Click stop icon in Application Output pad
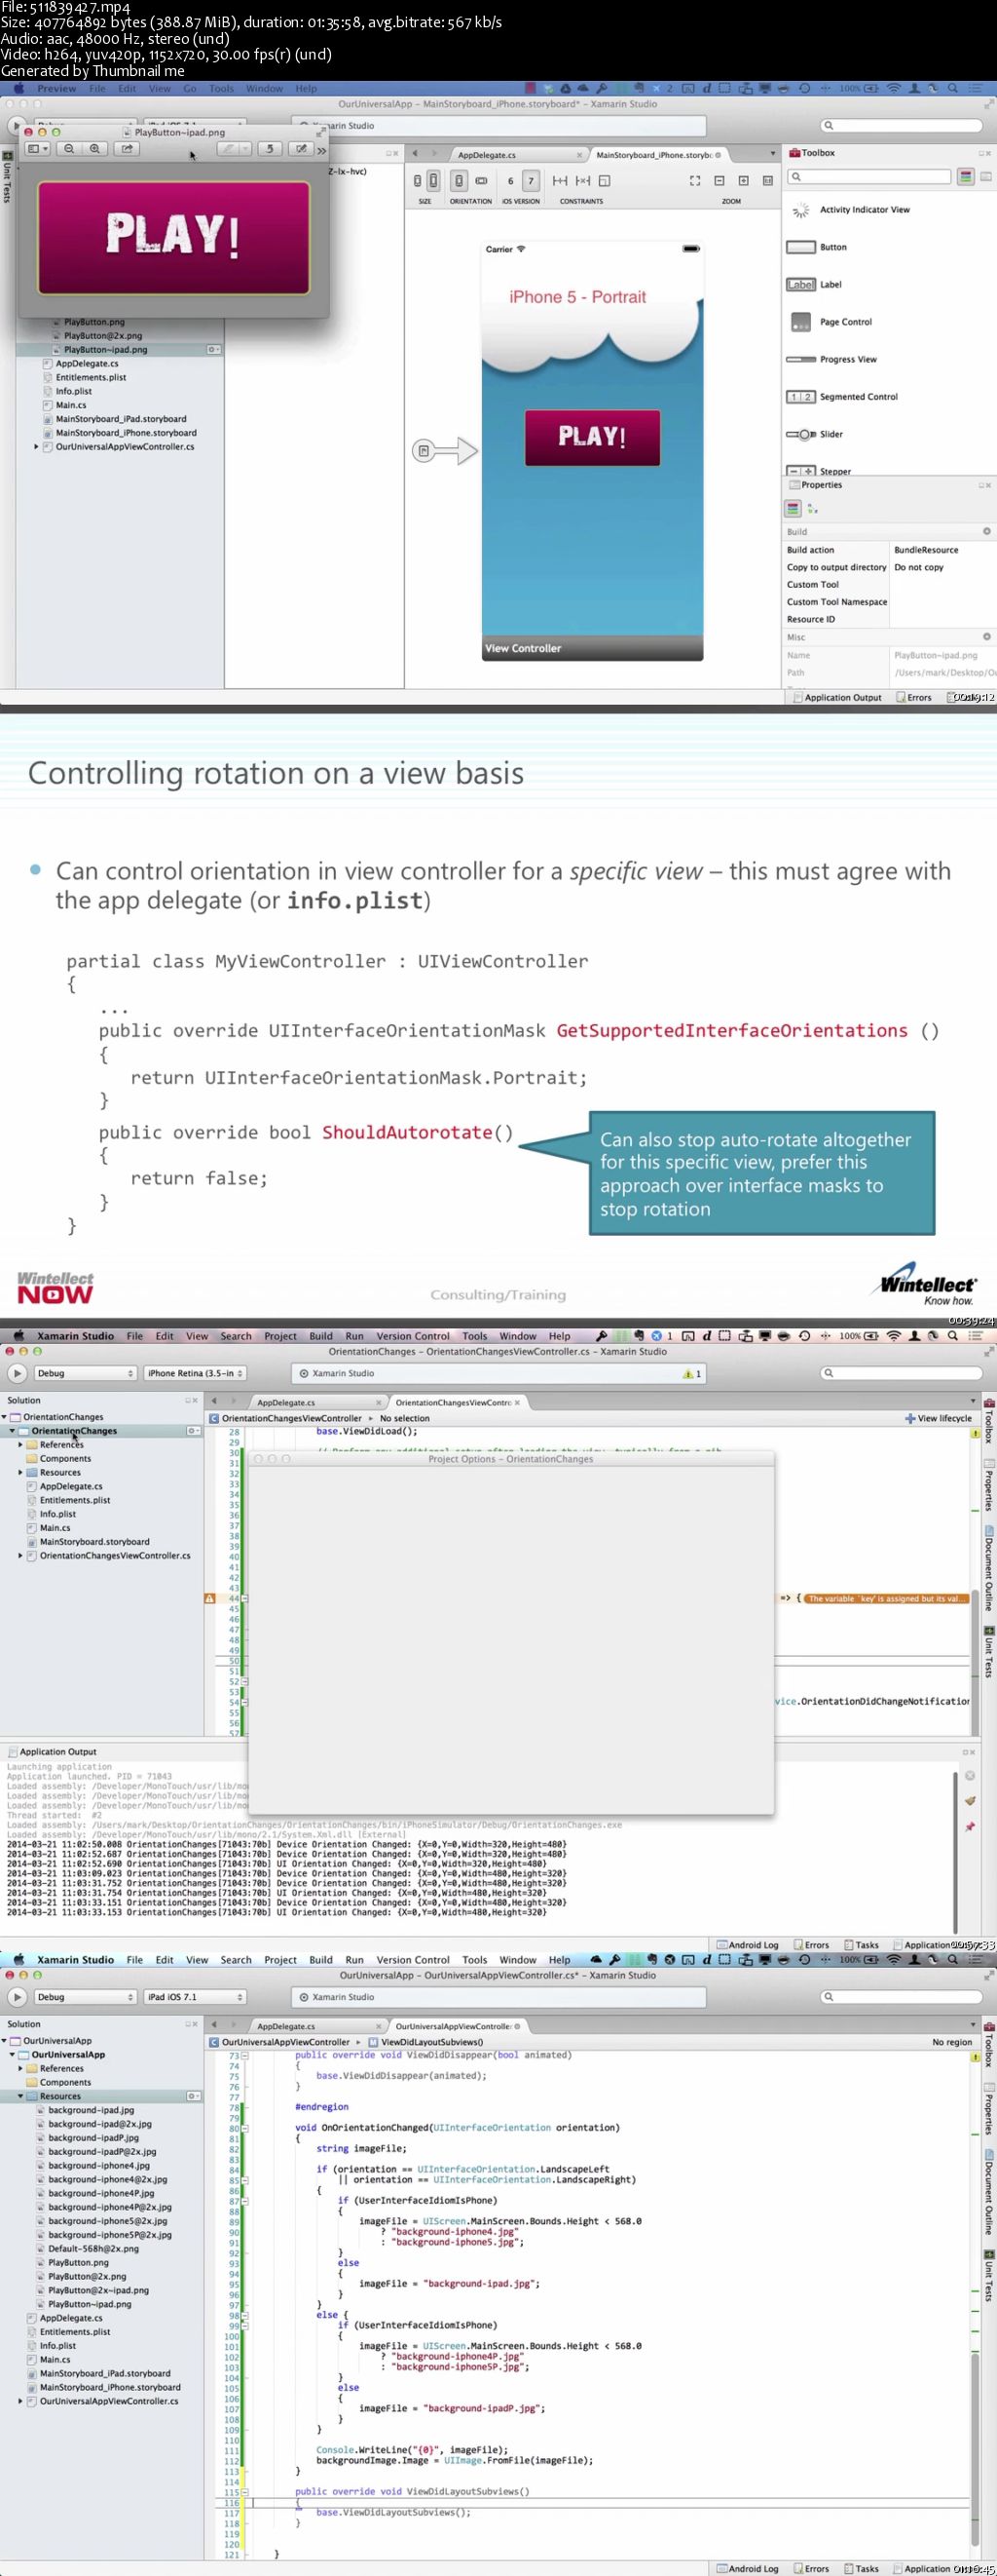997x2576 pixels. pos(968,1775)
